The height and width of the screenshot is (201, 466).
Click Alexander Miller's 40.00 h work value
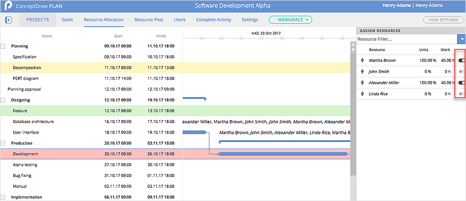(x=448, y=83)
